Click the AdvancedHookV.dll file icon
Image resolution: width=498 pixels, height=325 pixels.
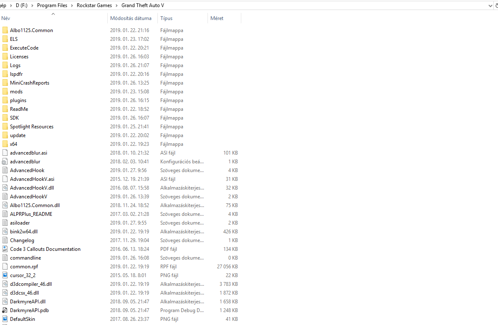pyautogui.click(x=5, y=187)
